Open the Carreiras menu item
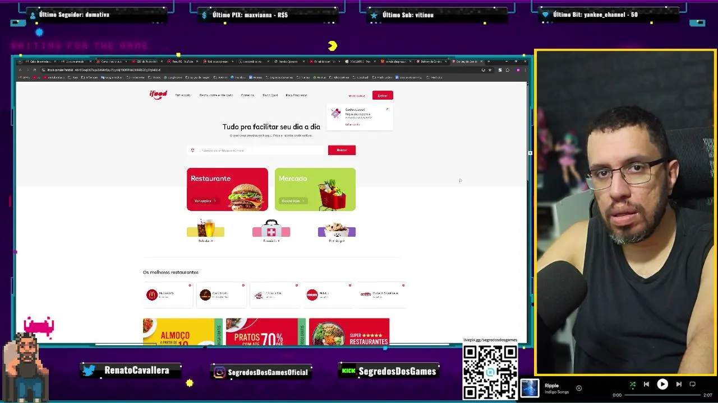Image resolution: width=718 pixels, height=403 pixels. click(247, 95)
